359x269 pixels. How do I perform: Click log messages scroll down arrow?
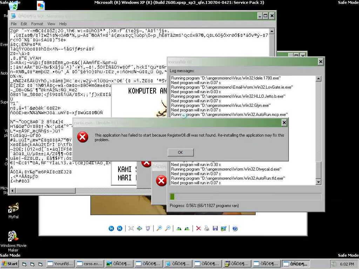[318, 182]
